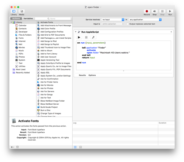This screenshot has height=162, width=184.
Task: Select the Add to Album action
Action: point(55,51)
